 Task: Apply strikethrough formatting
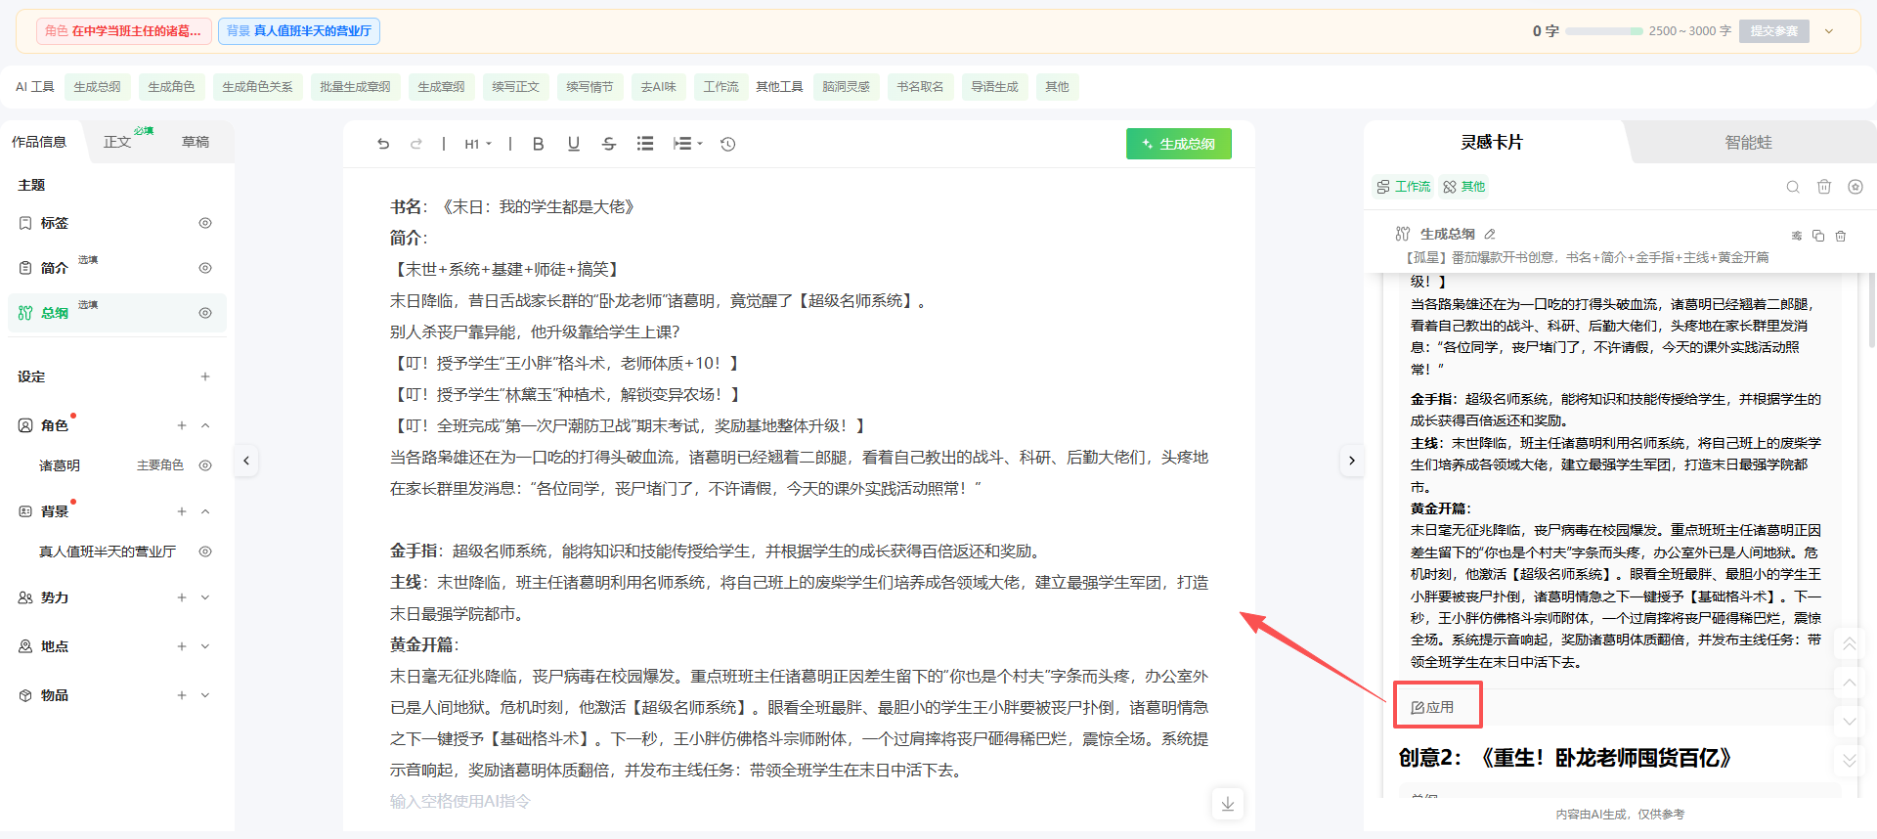[x=609, y=144]
